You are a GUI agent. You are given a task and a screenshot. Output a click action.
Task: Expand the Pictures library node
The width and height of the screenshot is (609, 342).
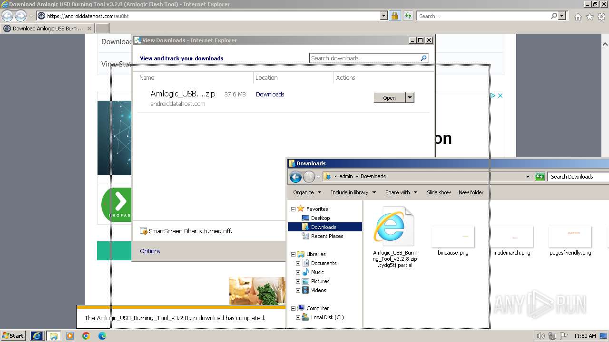tap(298, 281)
